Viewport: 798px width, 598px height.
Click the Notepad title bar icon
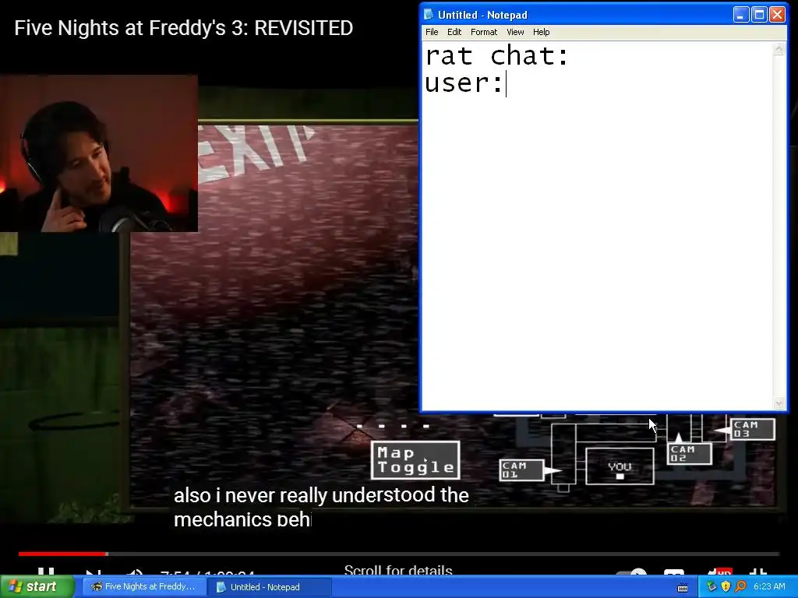[429, 14]
